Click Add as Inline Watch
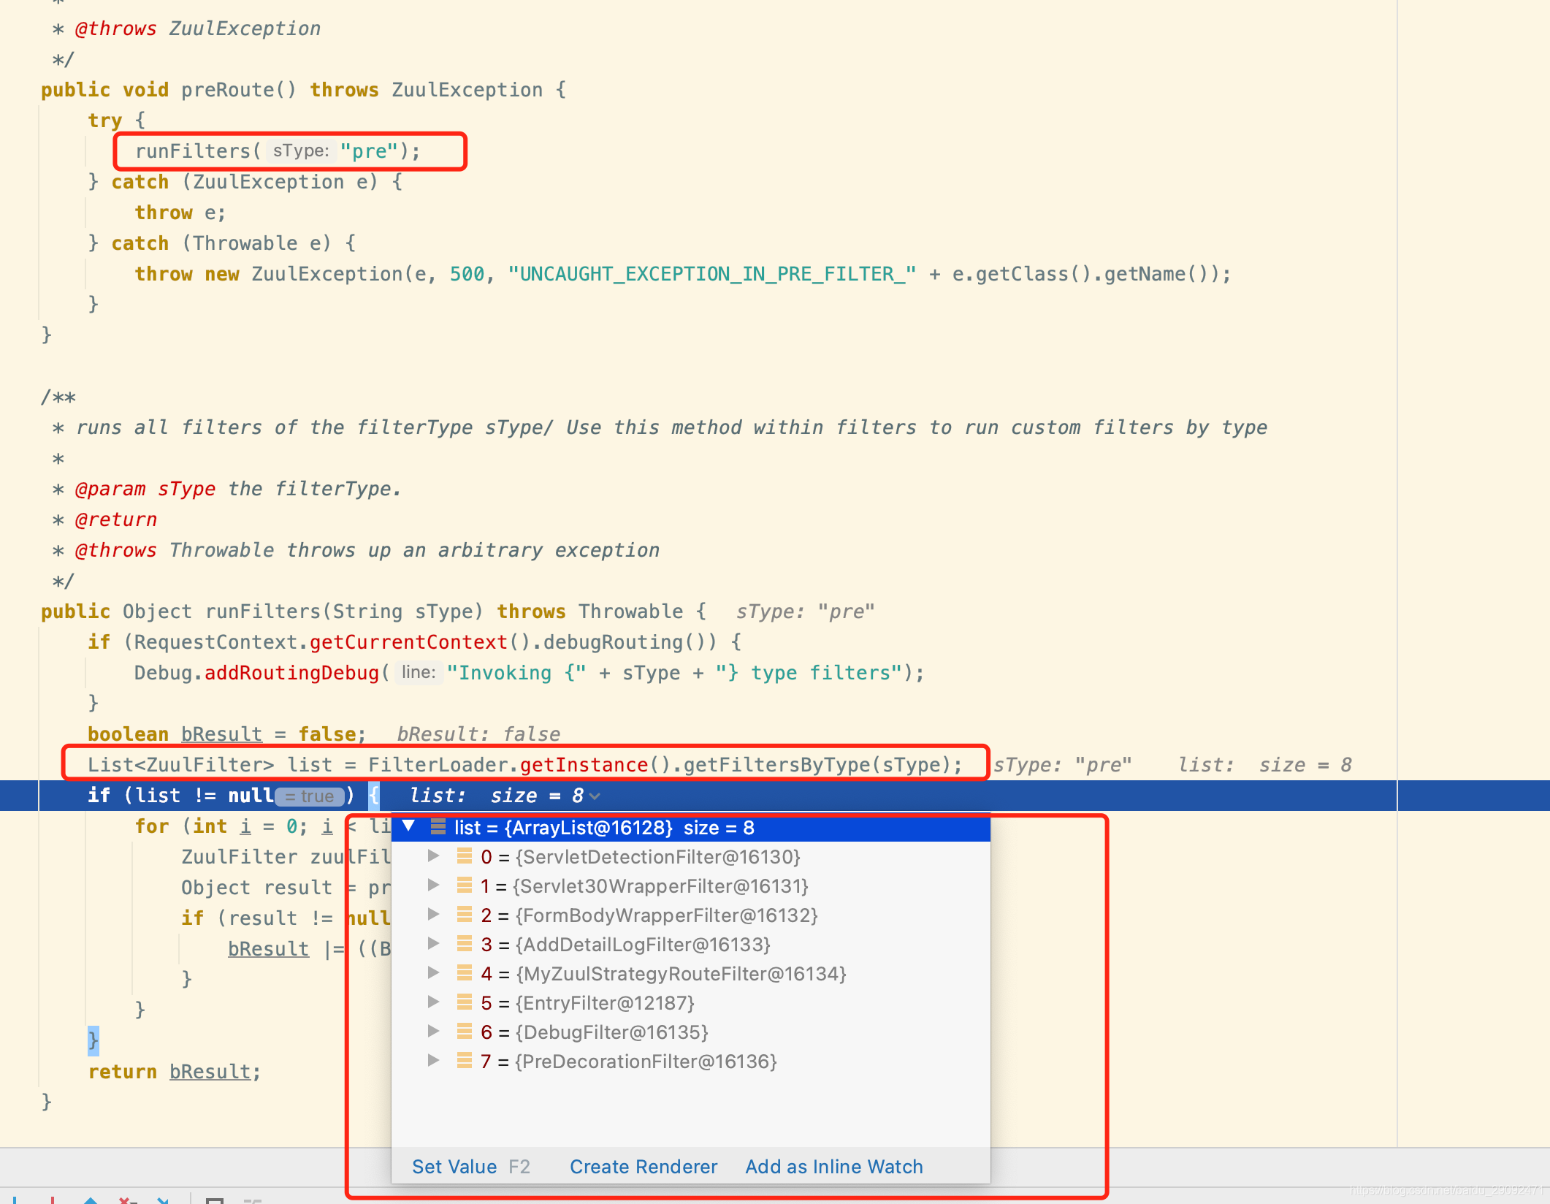The width and height of the screenshot is (1550, 1204). click(834, 1167)
